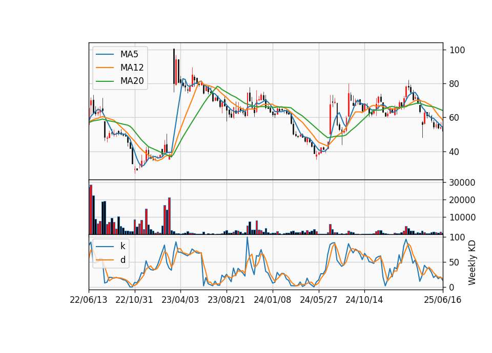Screen dimensions: 492x353
Task: Click the 50 tick on KD axis
Action: tap(455, 262)
